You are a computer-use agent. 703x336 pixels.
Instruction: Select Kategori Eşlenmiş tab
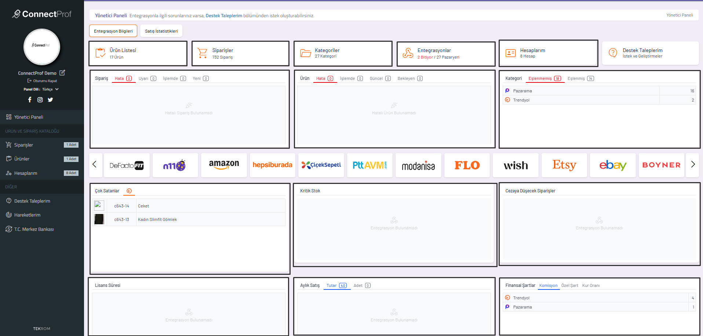coord(580,78)
